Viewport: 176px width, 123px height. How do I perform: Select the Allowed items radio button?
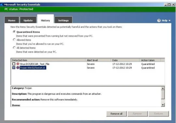coord(14,40)
